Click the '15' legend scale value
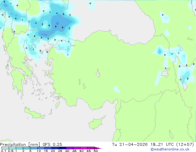Viewport: 196px width, 152px height. click(46, 151)
